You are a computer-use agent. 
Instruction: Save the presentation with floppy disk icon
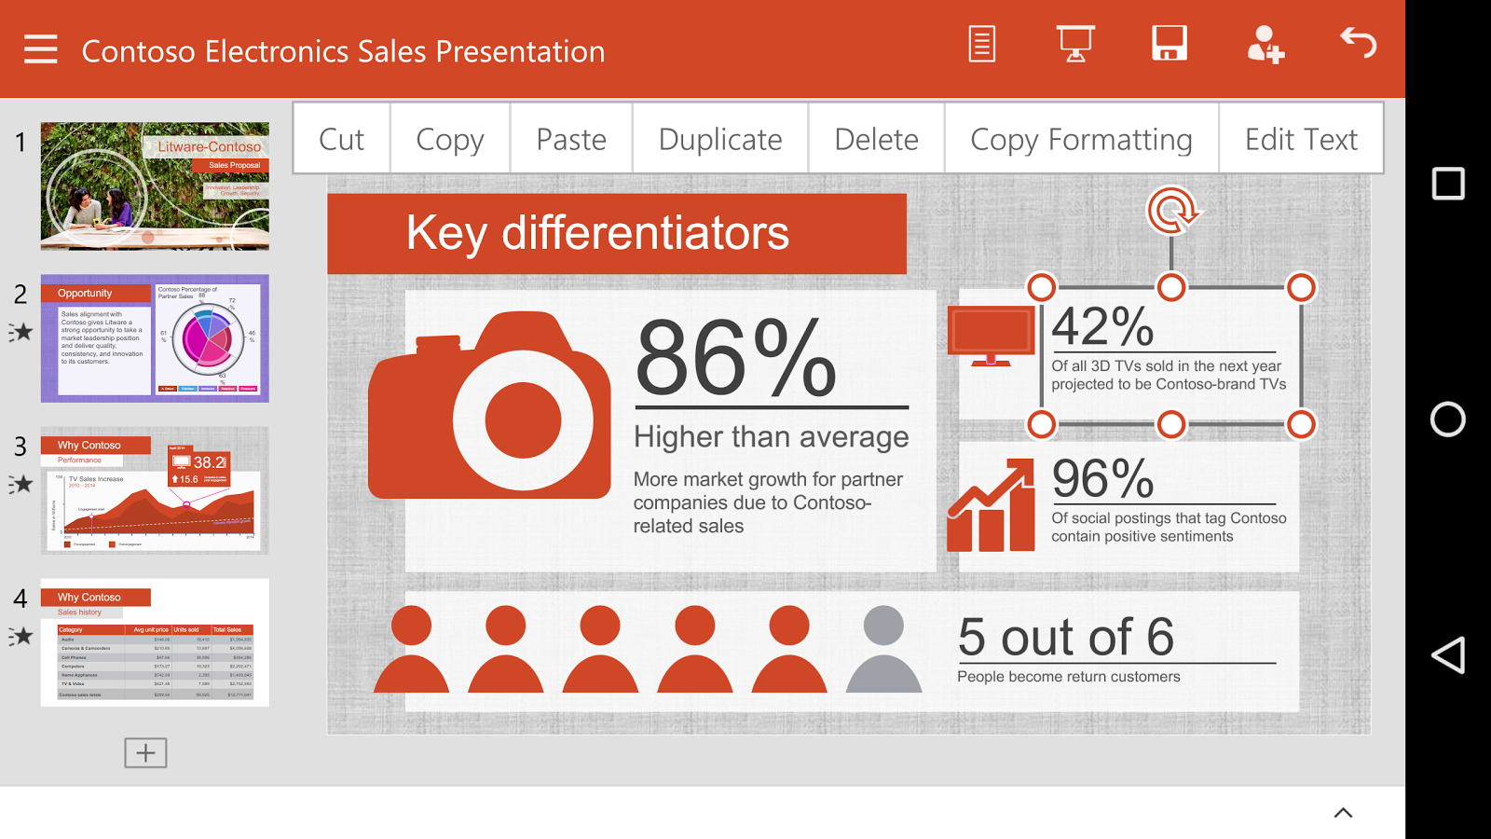1169,43
